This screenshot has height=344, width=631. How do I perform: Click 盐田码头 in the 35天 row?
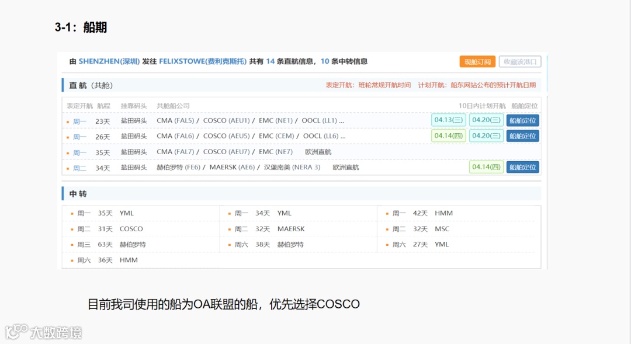tap(134, 152)
